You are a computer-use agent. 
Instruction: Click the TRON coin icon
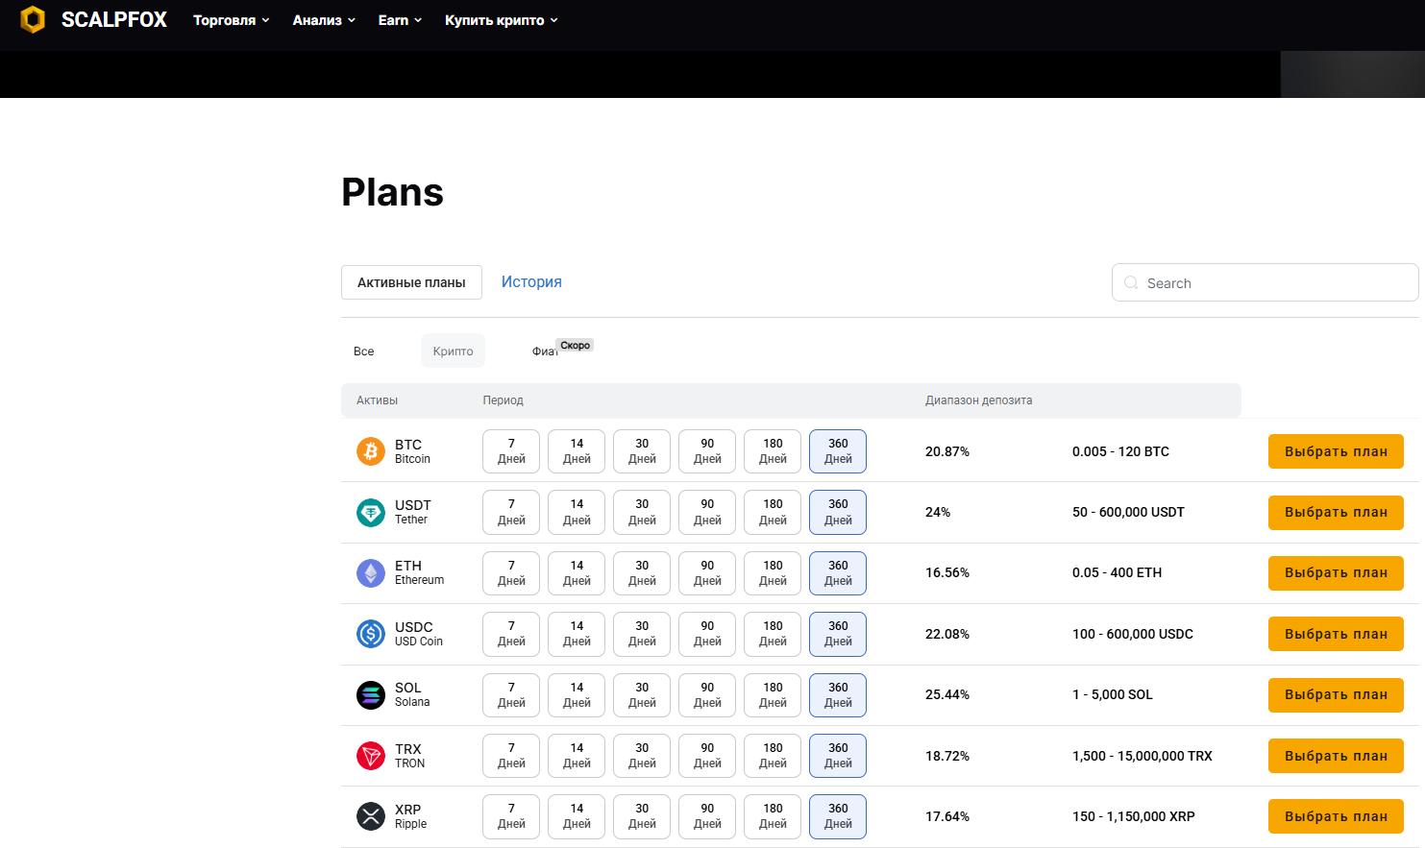(x=371, y=756)
